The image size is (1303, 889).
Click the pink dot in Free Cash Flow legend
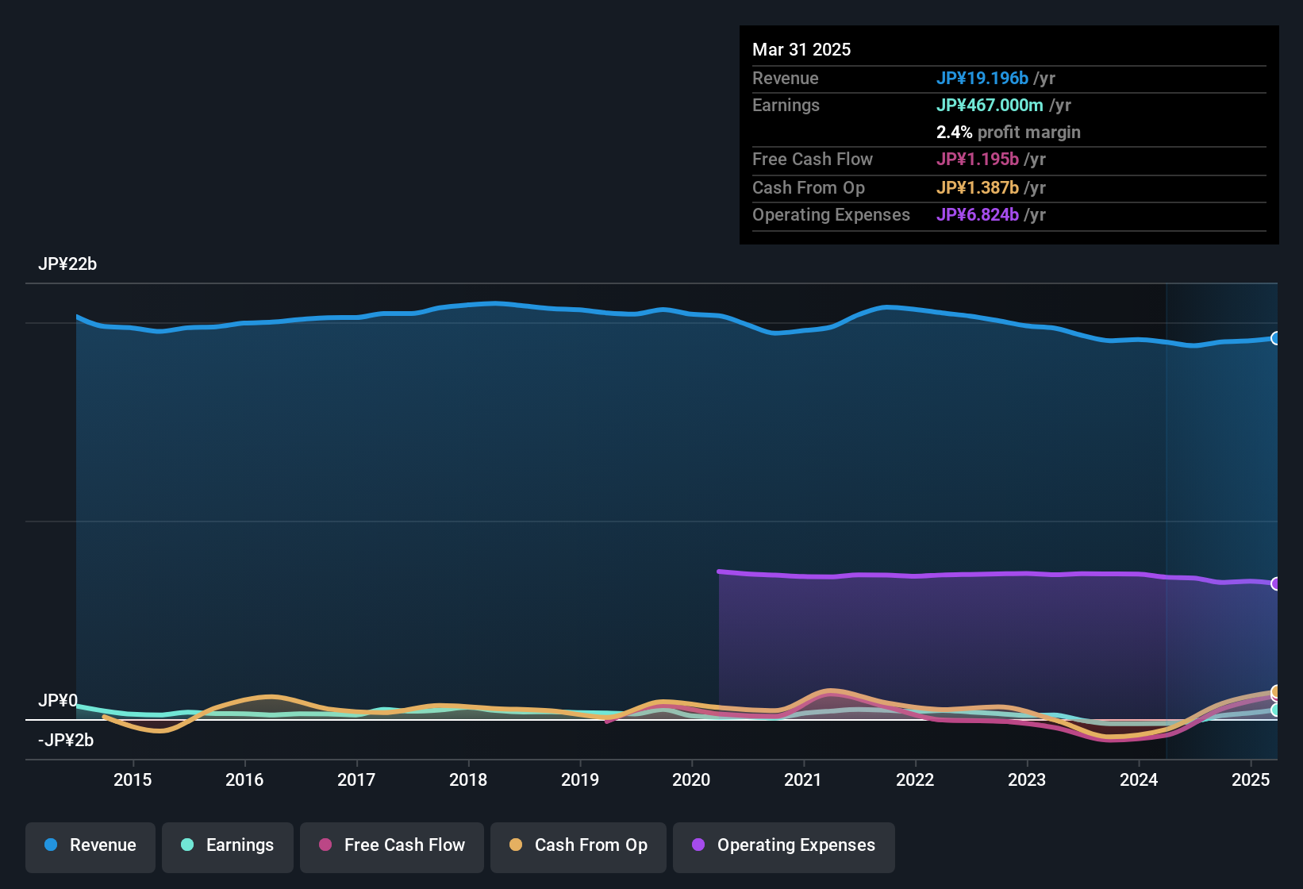325,845
